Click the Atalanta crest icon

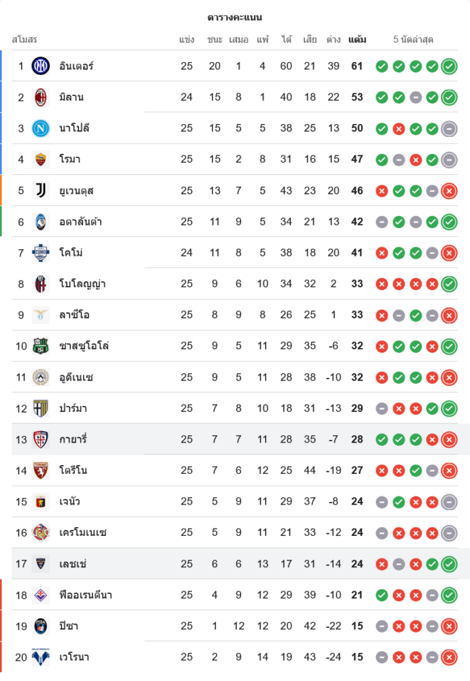point(41,221)
